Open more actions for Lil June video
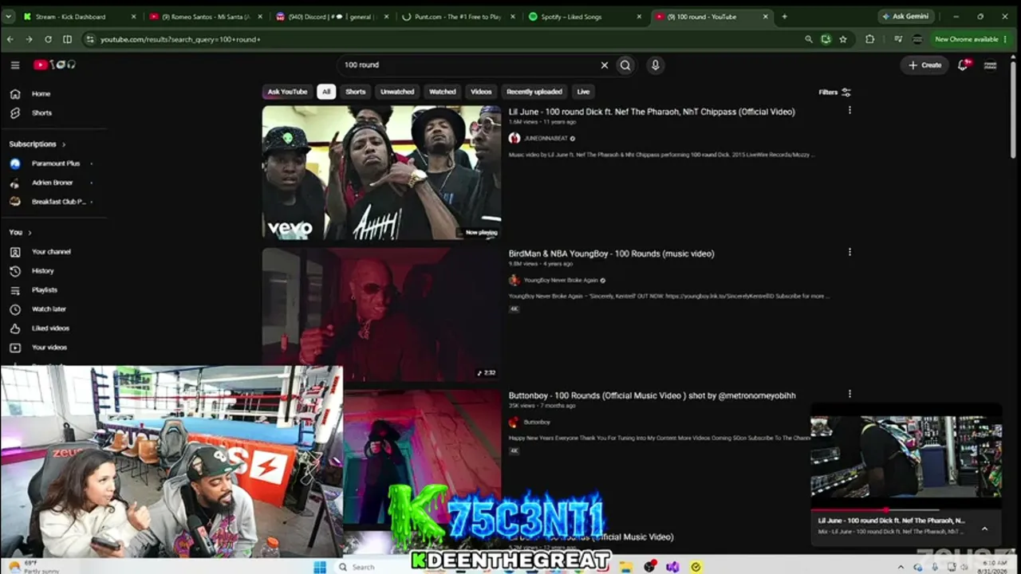This screenshot has width=1021, height=574. (850, 111)
